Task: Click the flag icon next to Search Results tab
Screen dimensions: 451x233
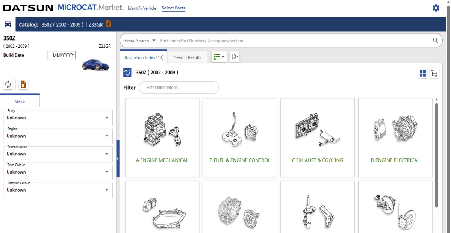Action: click(235, 57)
